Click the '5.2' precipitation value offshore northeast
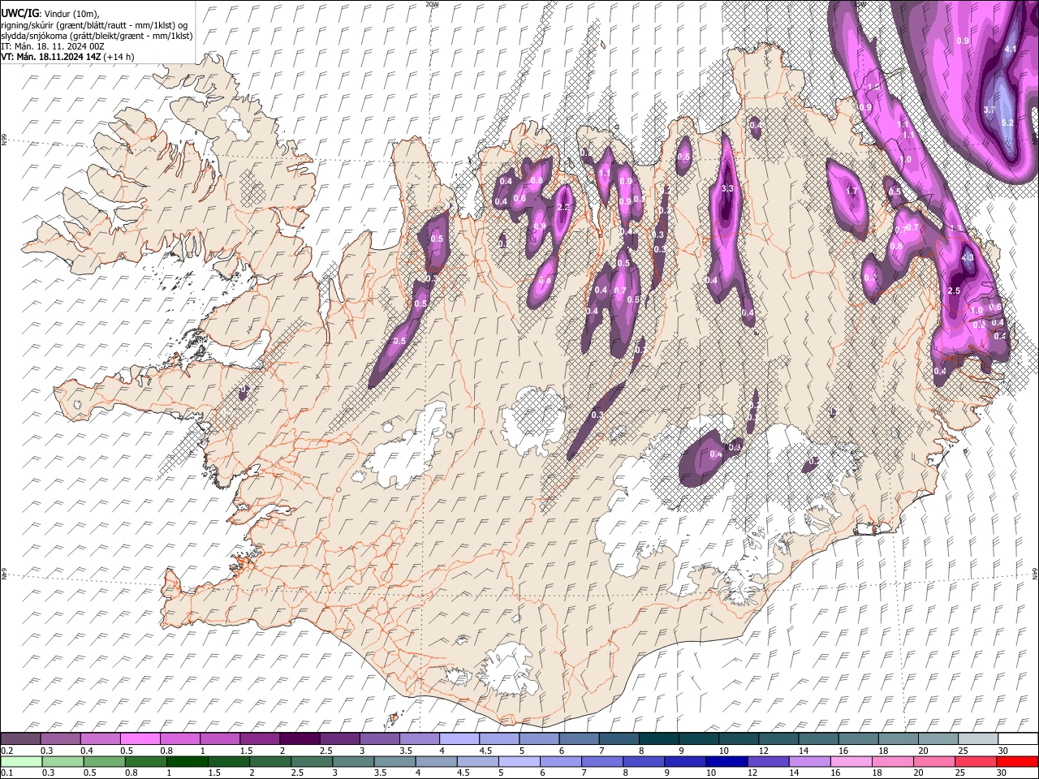The image size is (1039, 779). [1007, 123]
